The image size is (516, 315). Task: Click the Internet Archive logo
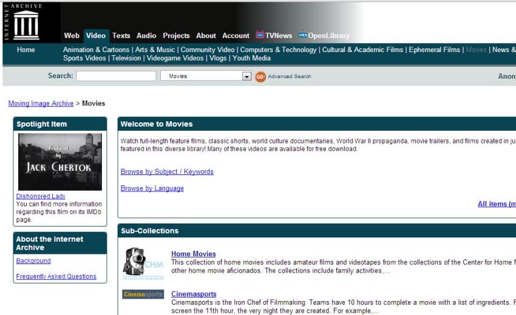(23, 22)
